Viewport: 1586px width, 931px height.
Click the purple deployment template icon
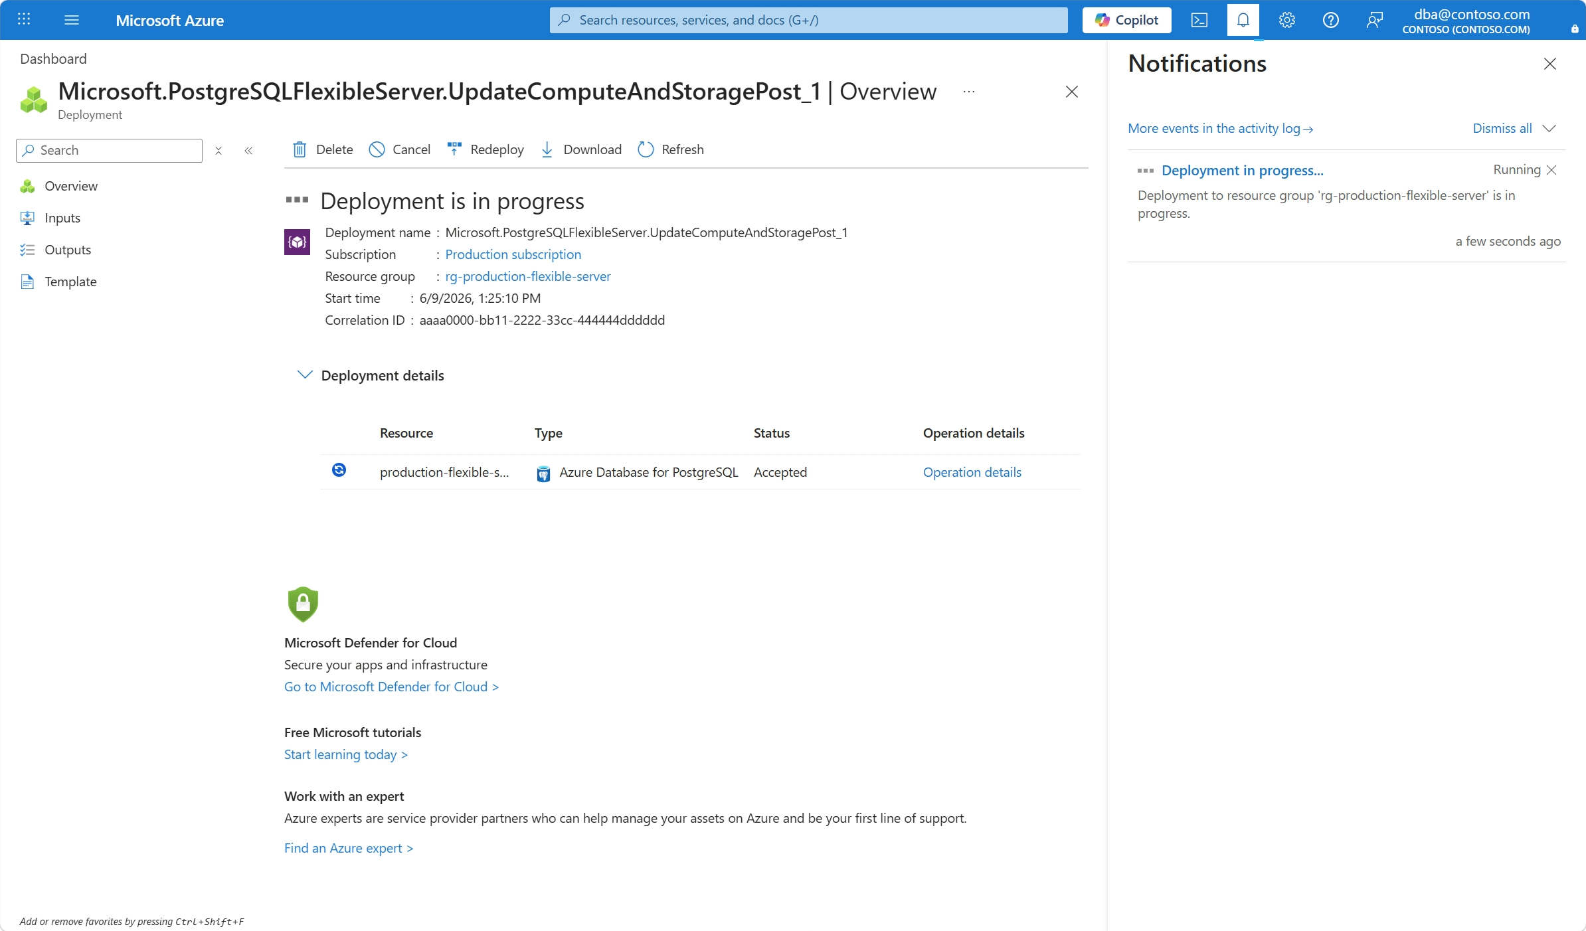click(x=297, y=242)
